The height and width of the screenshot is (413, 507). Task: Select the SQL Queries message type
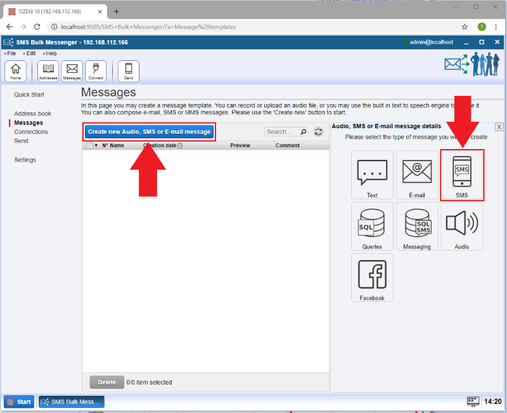click(x=372, y=226)
